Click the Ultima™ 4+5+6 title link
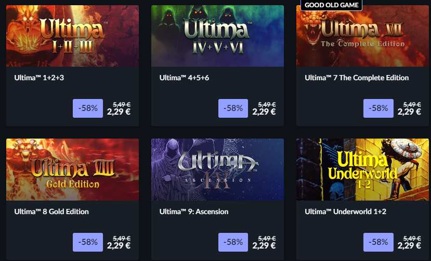The image size is (431, 261). click(x=184, y=78)
